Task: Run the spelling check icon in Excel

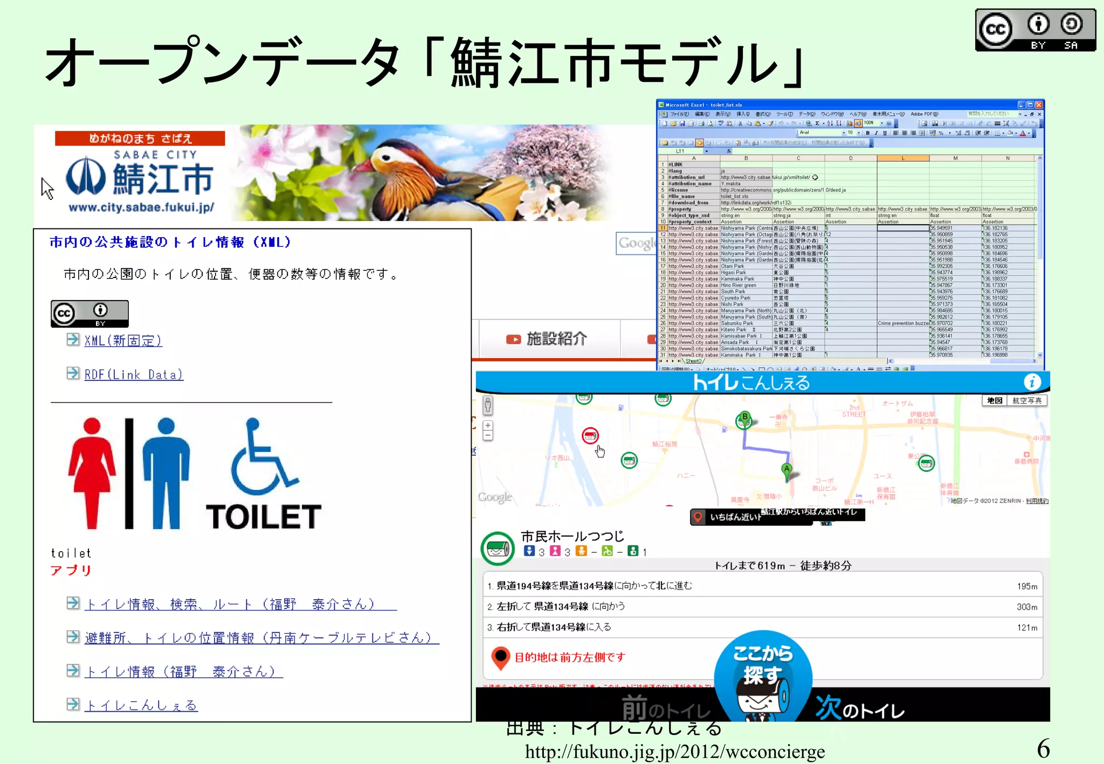Action: tap(721, 123)
